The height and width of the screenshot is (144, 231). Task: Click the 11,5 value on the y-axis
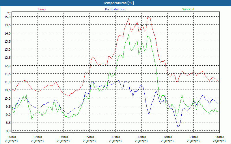8,74
